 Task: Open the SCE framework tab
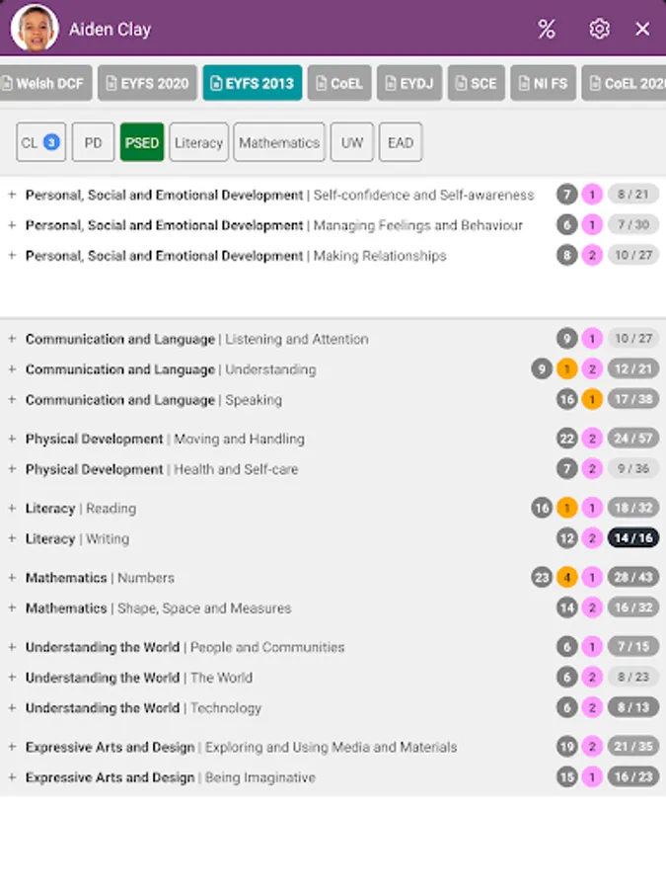(x=477, y=83)
